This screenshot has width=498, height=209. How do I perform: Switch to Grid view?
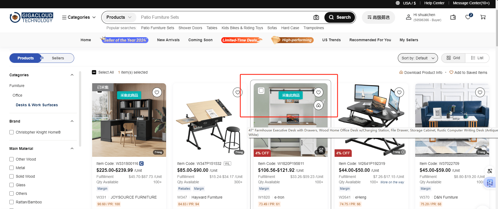click(453, 58)
